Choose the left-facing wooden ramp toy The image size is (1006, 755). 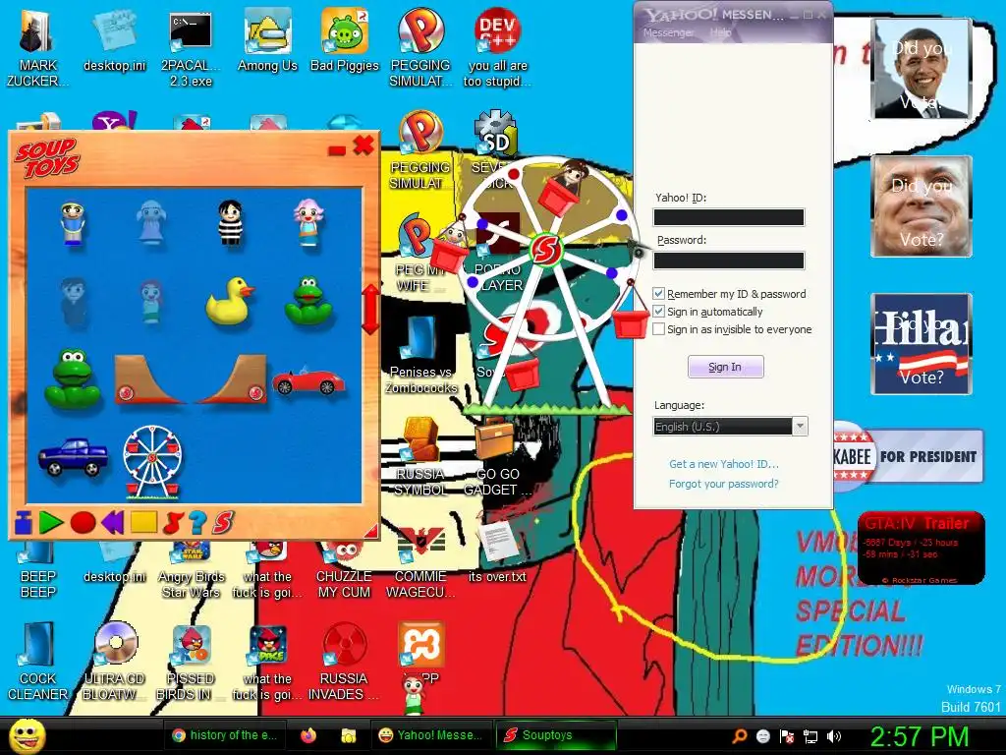[149, 380]
